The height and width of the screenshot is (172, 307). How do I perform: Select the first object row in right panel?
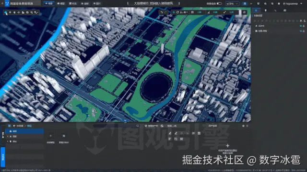[279, 26]
